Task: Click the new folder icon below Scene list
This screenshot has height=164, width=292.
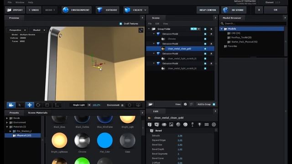Action: (151, 104)
